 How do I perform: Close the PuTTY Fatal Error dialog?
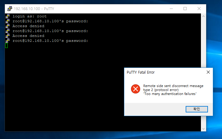click(x=208, y=72)
